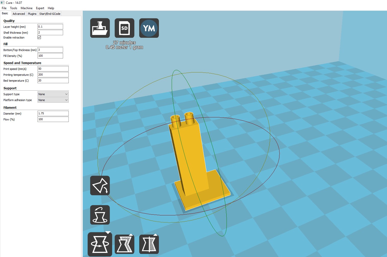Viewport: 387px width, 257px height.
Task: Click the 'Support' section heading
Action: coord(10,88)
